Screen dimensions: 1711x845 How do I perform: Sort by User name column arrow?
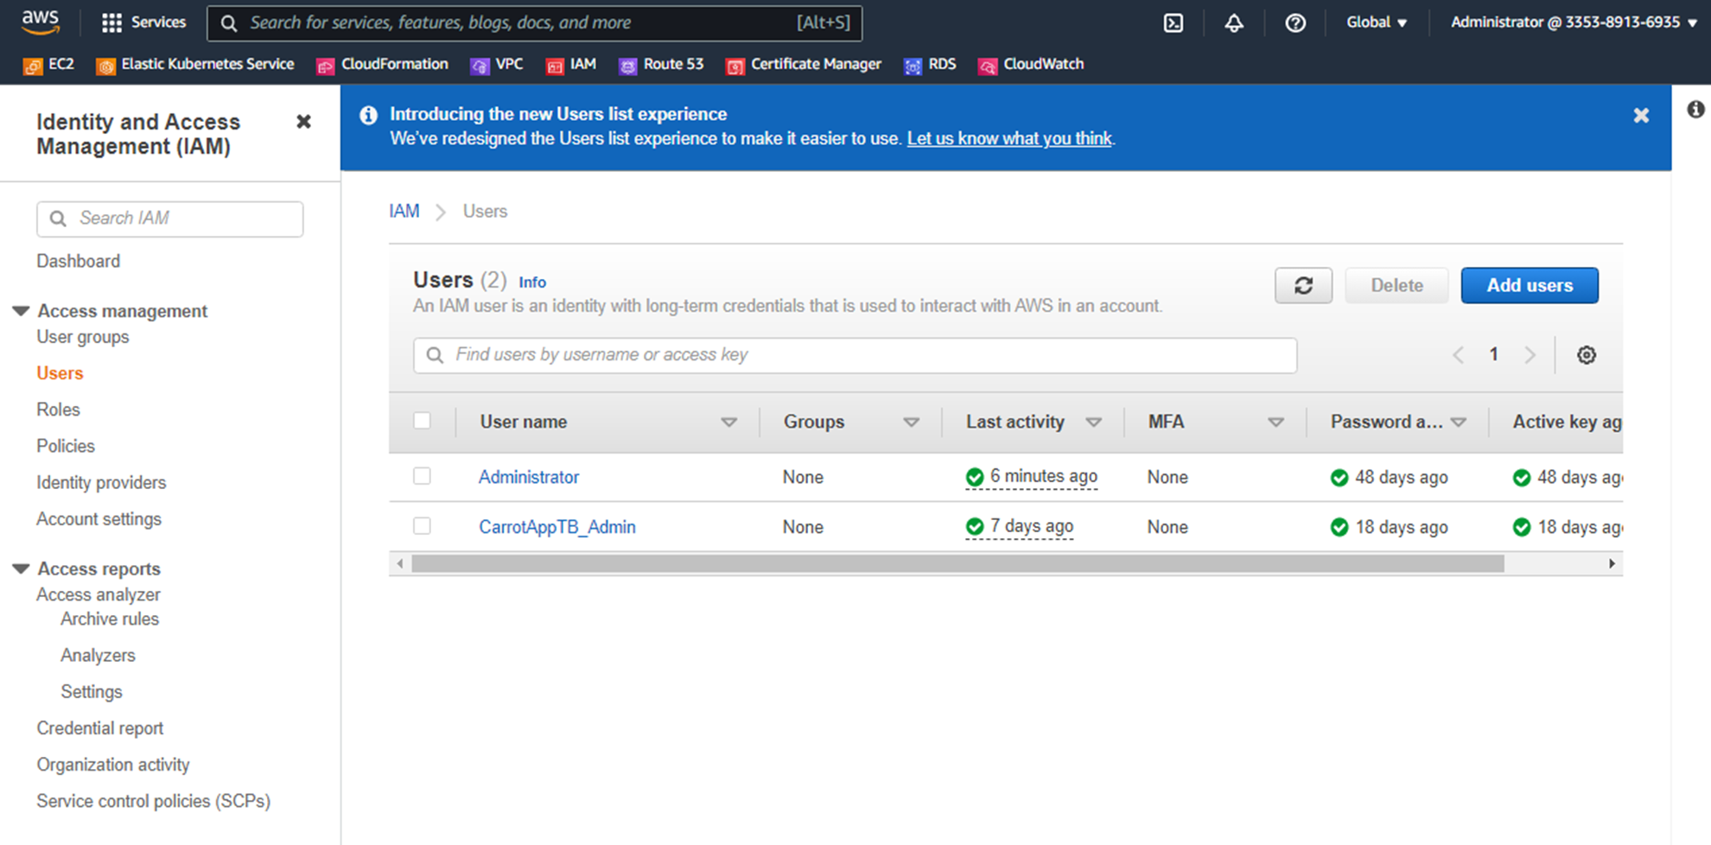pos(728,422)
